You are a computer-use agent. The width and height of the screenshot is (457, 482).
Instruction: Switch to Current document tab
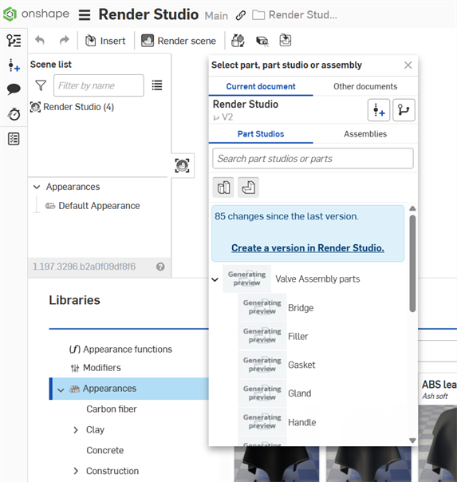tap(261, 86)
